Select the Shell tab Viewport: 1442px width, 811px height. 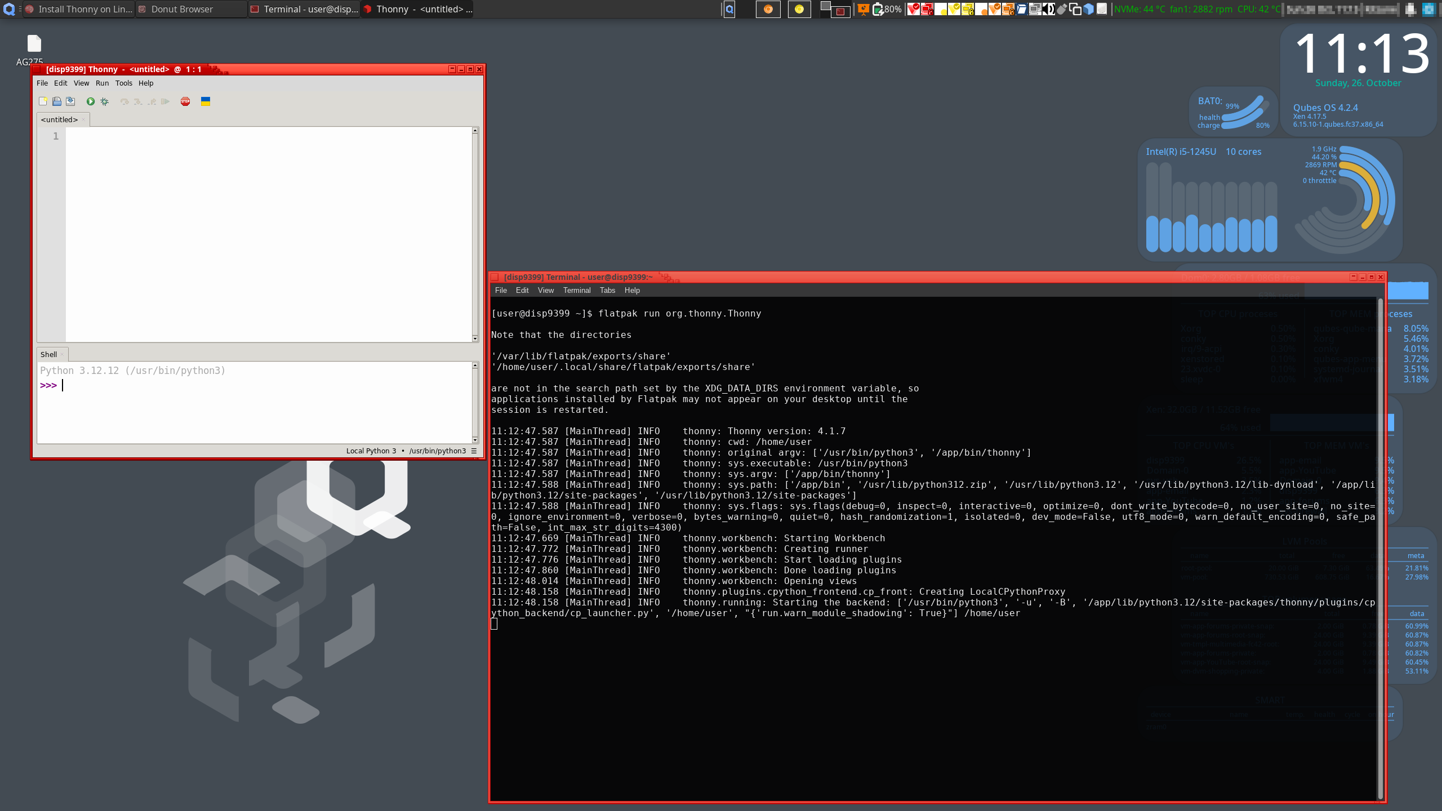click(48, 354)
